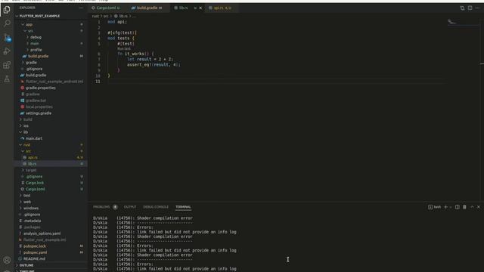Image resolution: width=484 pixels, height=272 pixels.
Task: Open the Source Control view
Action: (7, 38)
